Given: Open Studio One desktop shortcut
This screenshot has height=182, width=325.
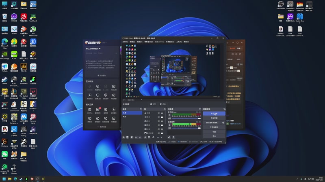Looking at the screenshot, I should tap(300, 18).
